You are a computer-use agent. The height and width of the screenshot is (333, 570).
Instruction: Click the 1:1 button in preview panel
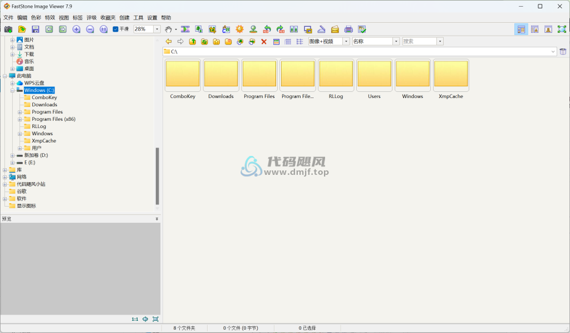[x=135, y=319]
